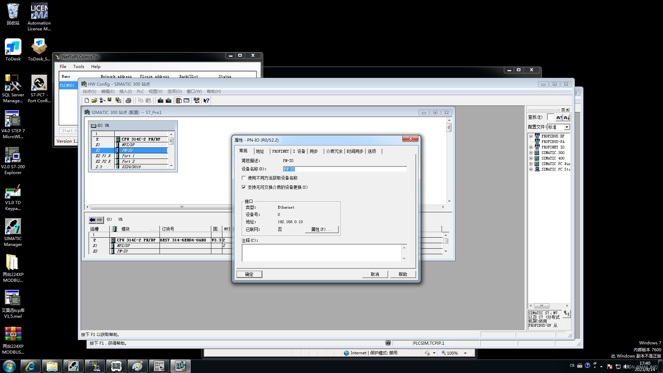
Task: Click the context Help pointer icon
Action: coord(206,101)
